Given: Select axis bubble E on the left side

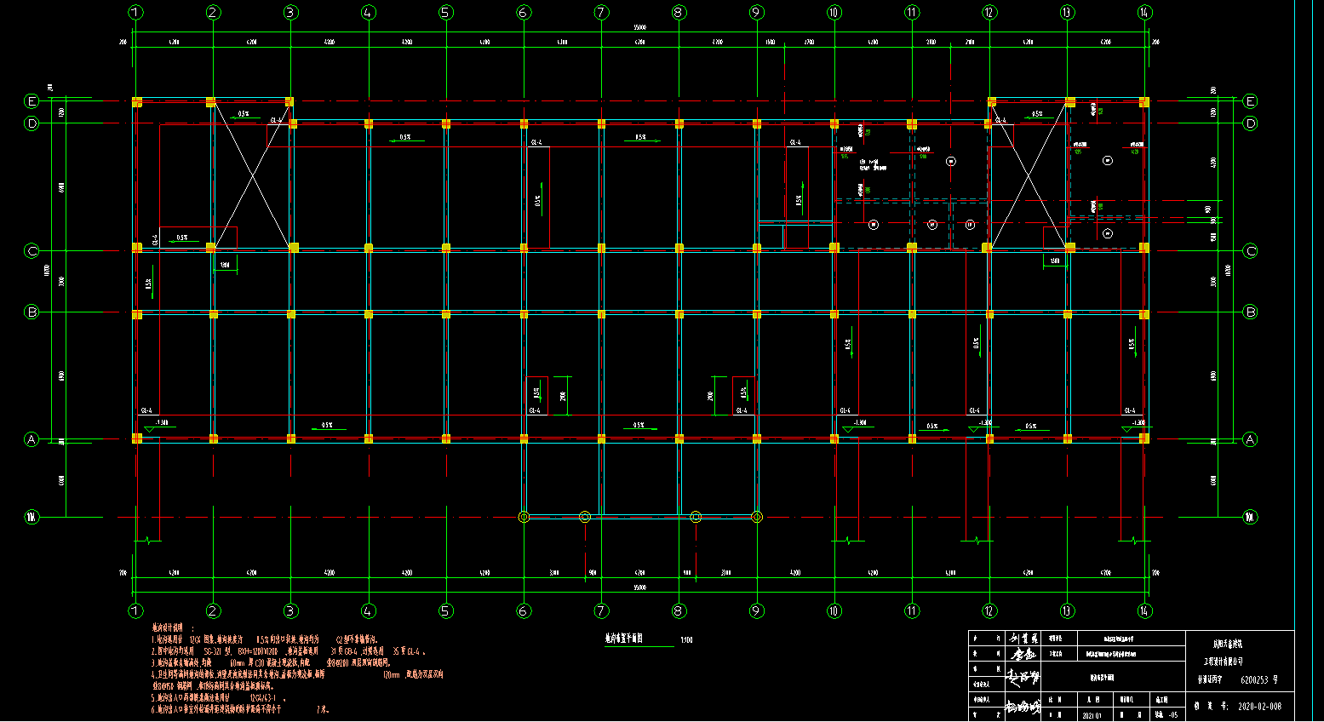Looking at the screenshot, I should tap(32, 101).
